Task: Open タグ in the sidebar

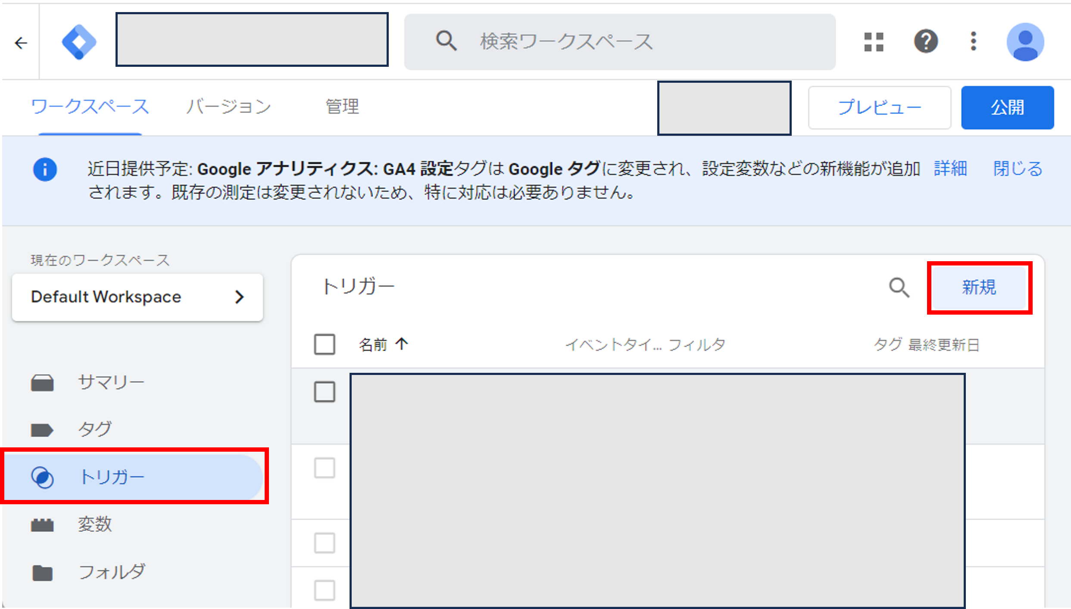Action: pyautogui.click(x=94, y=429)
